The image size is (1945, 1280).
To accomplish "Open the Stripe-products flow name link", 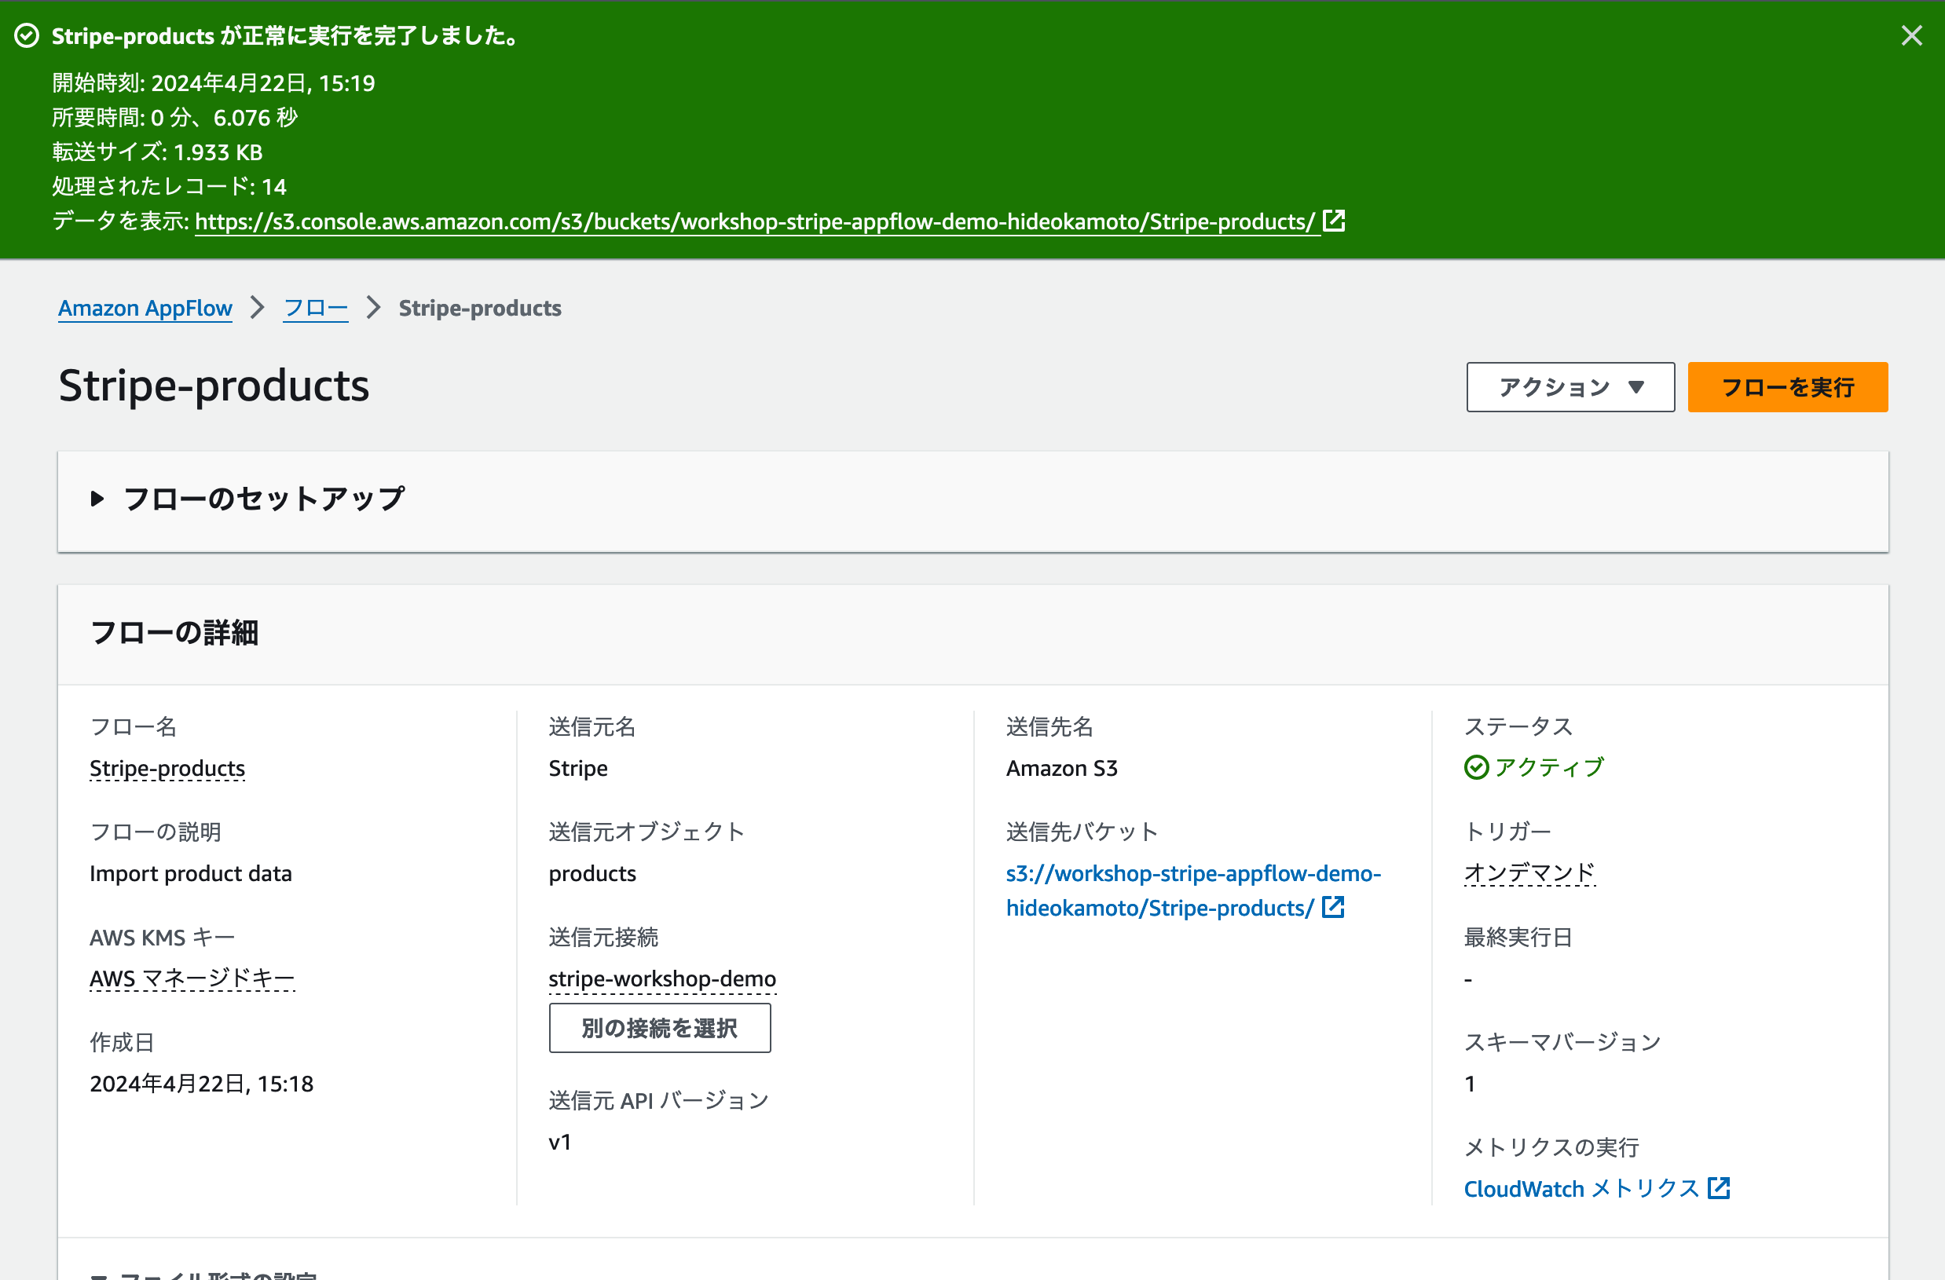I will (x=167, y=768).
